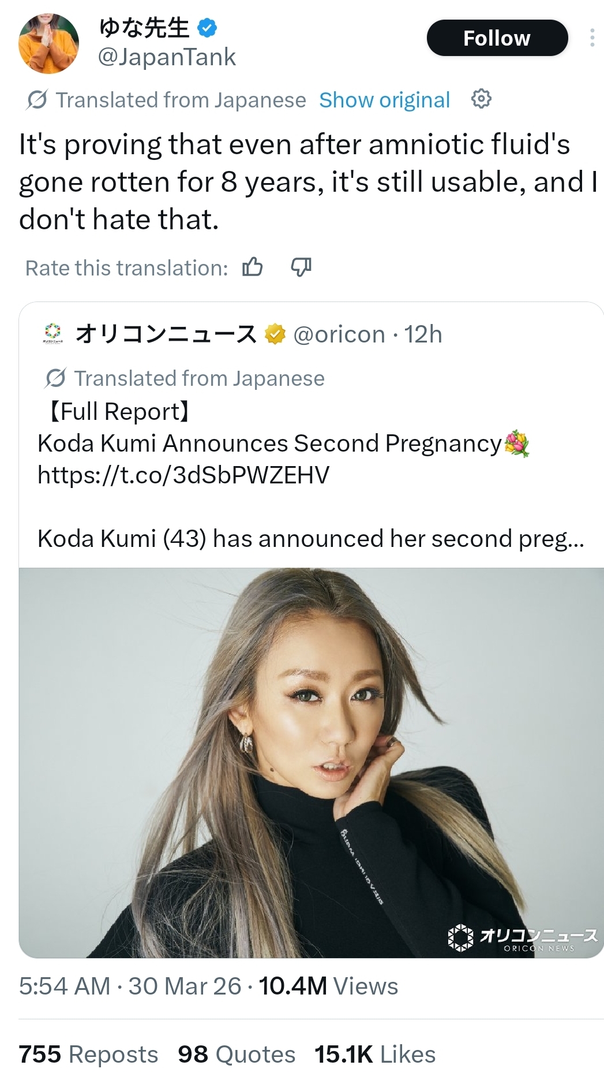Click the post timestamp 5:54 AM · 30 Mar 26

[x=130, y=986]
